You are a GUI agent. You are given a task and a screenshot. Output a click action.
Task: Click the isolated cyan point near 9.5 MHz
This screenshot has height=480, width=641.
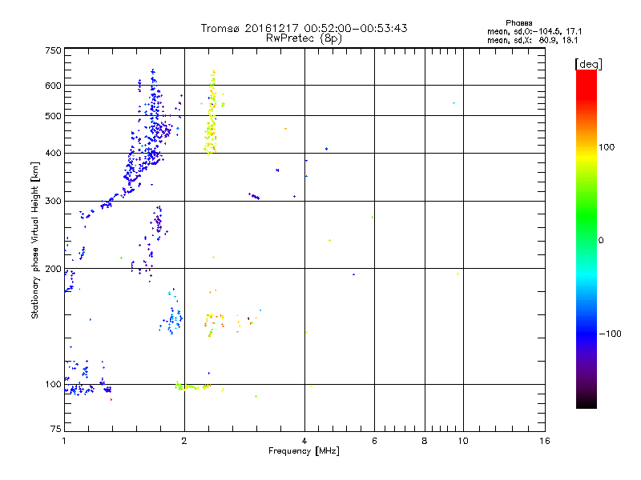(x=454, y=103)
